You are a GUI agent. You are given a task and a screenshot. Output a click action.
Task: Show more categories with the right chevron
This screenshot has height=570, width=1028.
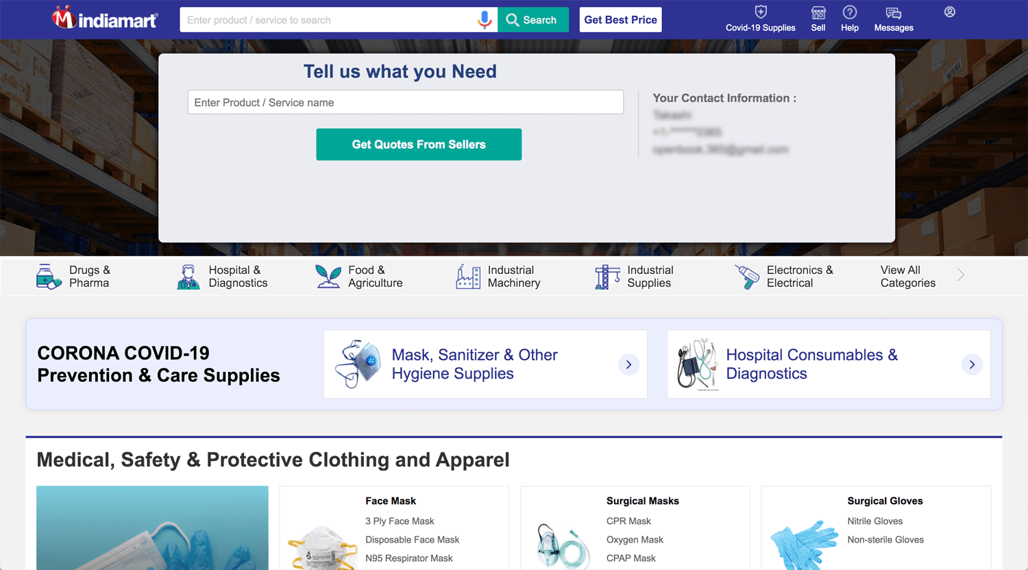(x=961, y=275)
